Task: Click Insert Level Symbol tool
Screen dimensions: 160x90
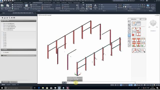Action: [35, 7]
